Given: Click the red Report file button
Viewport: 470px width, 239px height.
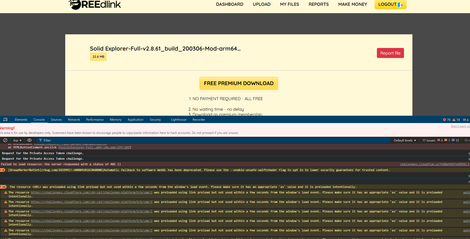Looking at the screenshot, I should pos(390,53).
